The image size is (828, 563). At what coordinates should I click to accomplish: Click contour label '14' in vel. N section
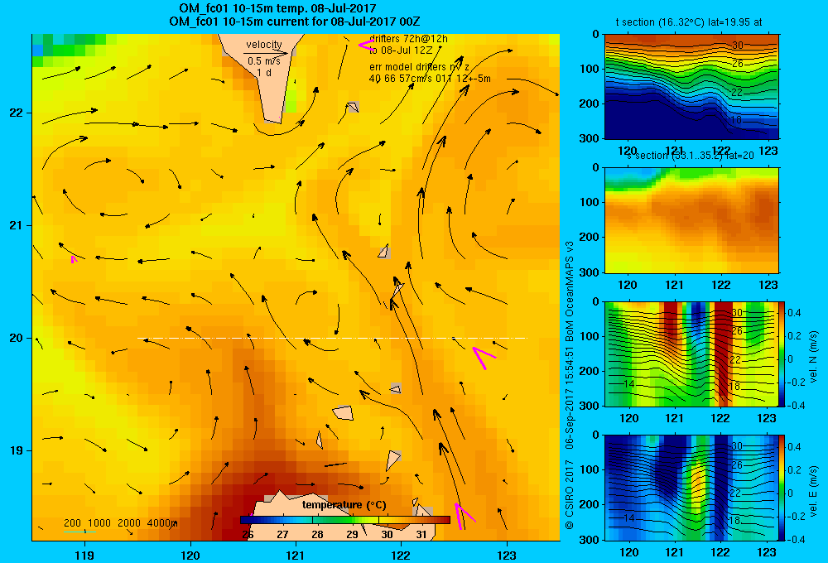point(628,384)
